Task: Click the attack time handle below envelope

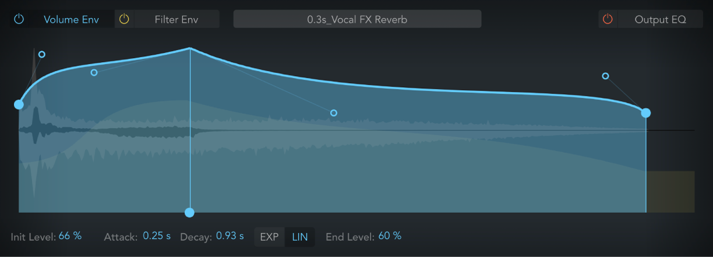Action: coord(189,212)
